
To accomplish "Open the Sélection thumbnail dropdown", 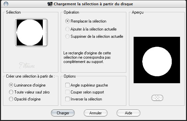I will click(x=31, y=32).
